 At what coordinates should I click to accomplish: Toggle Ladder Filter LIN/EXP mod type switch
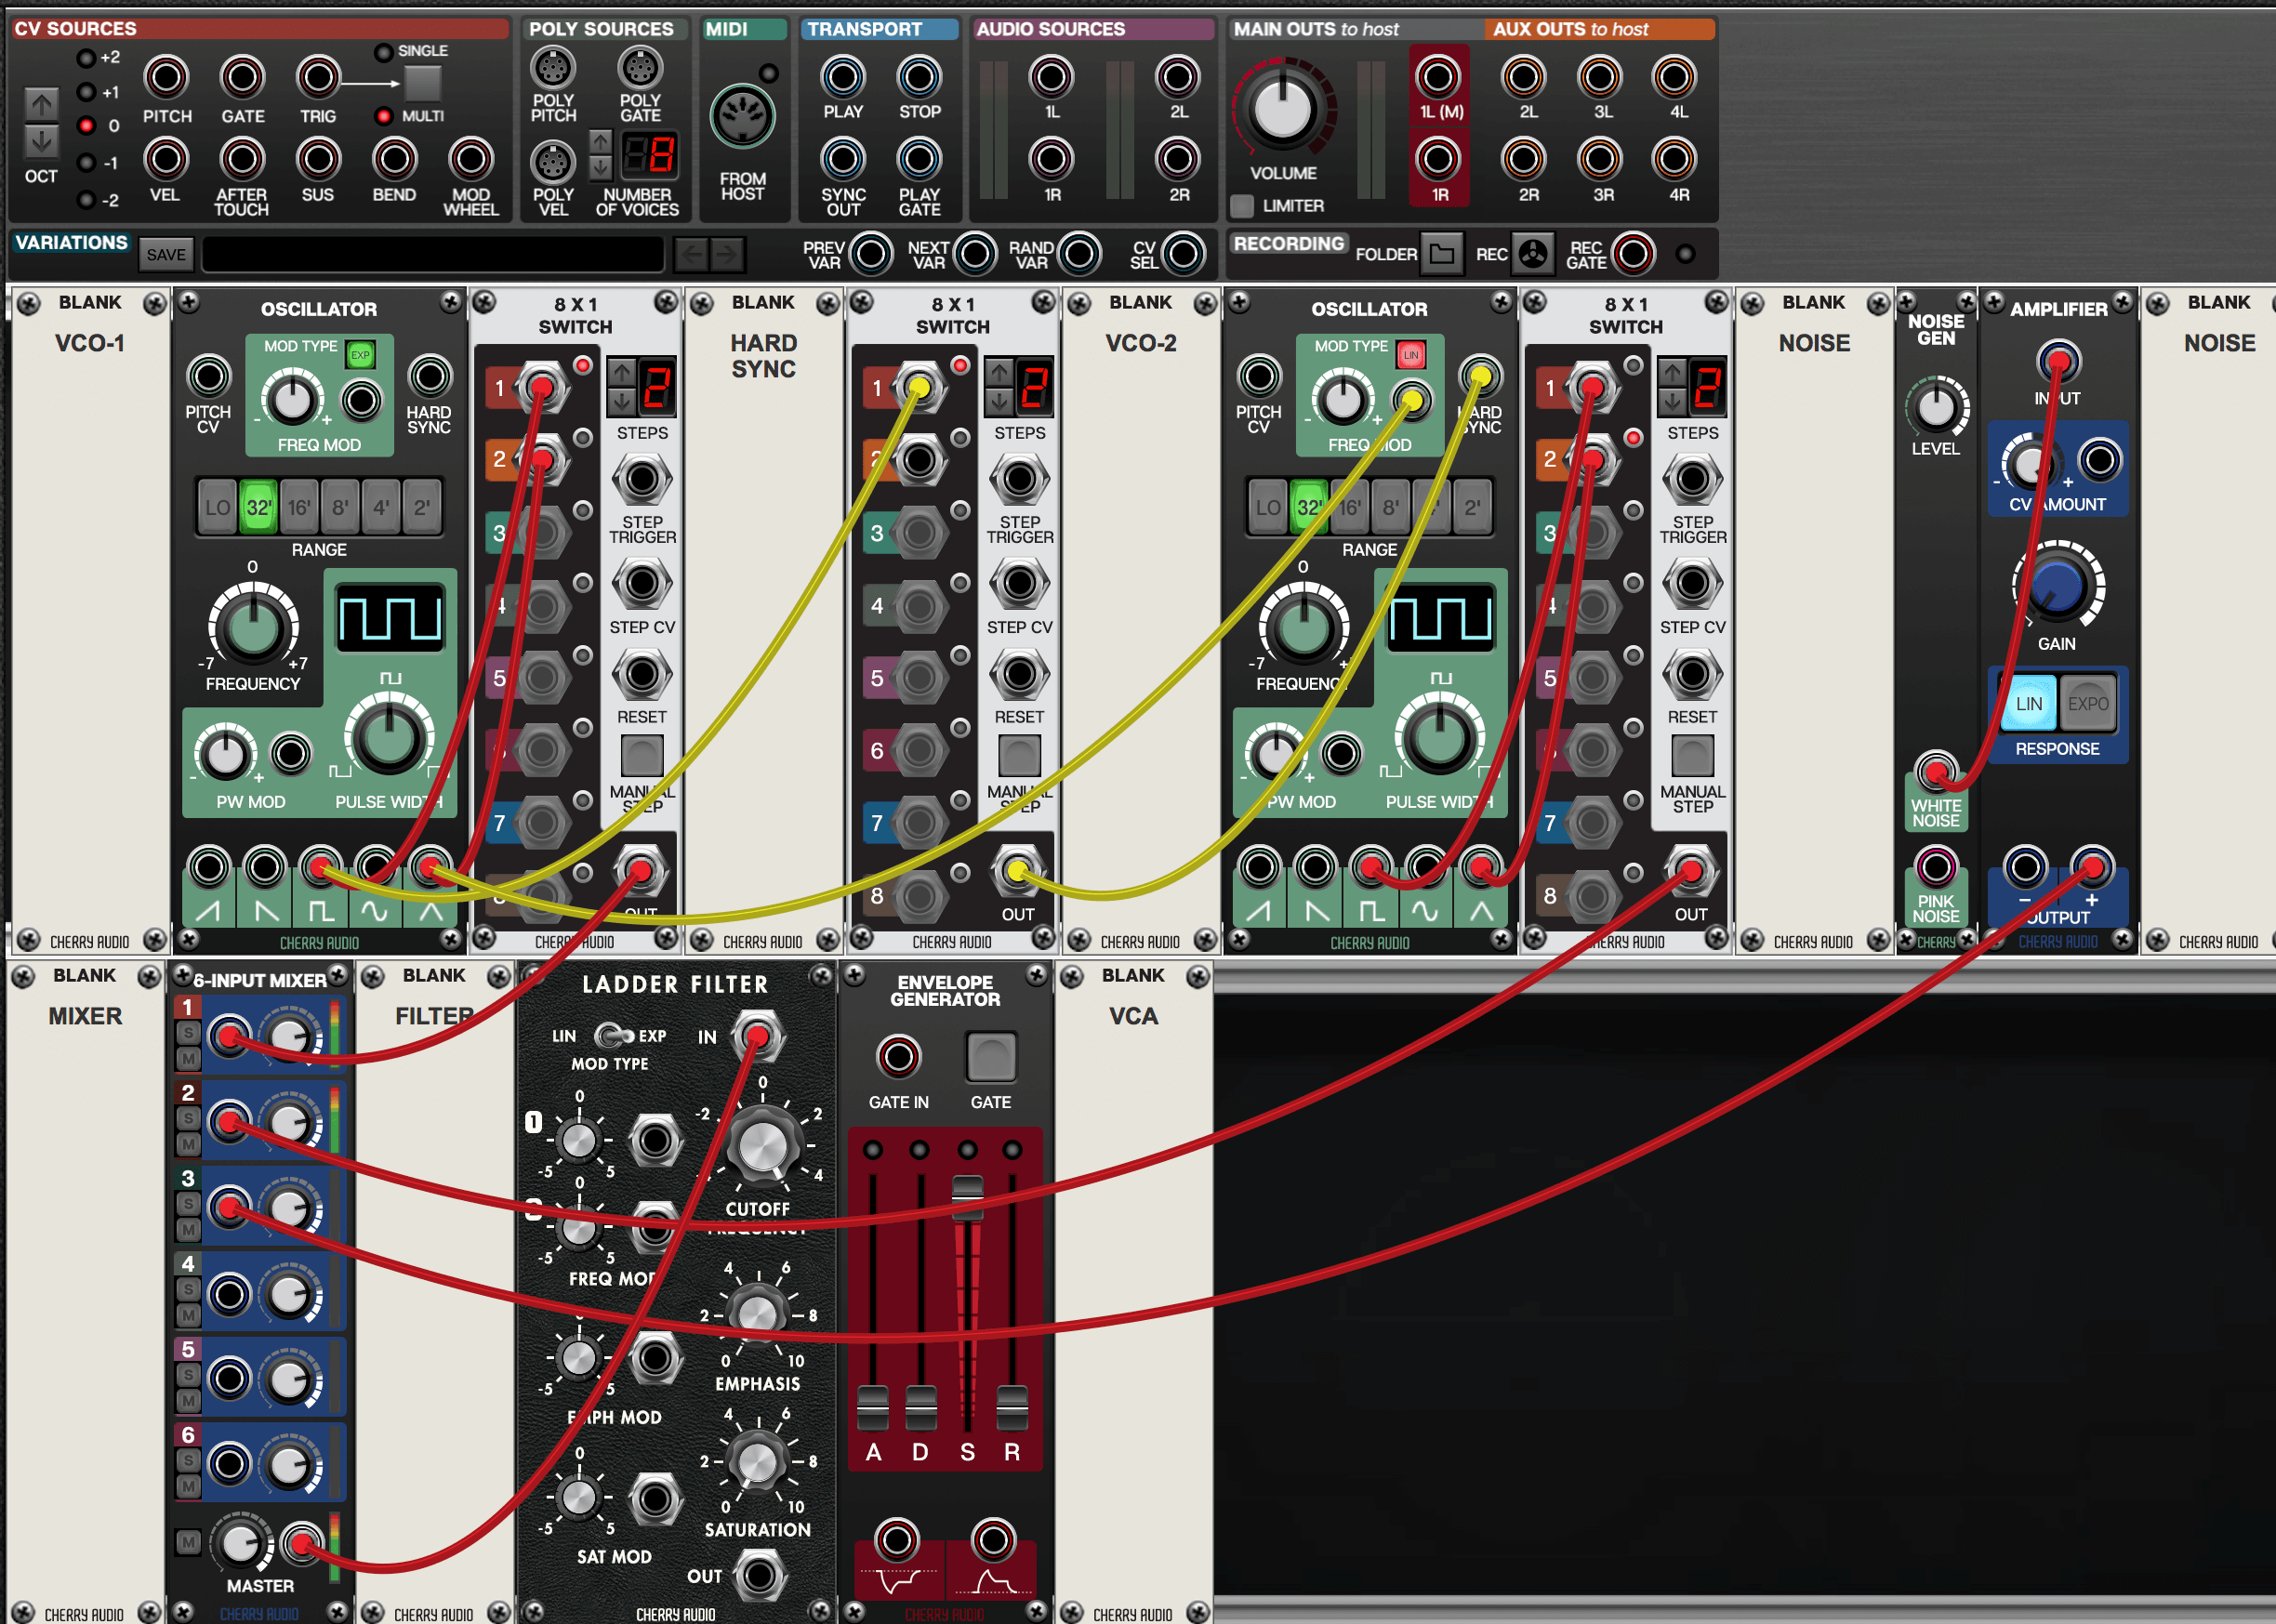coord(613,1035)
